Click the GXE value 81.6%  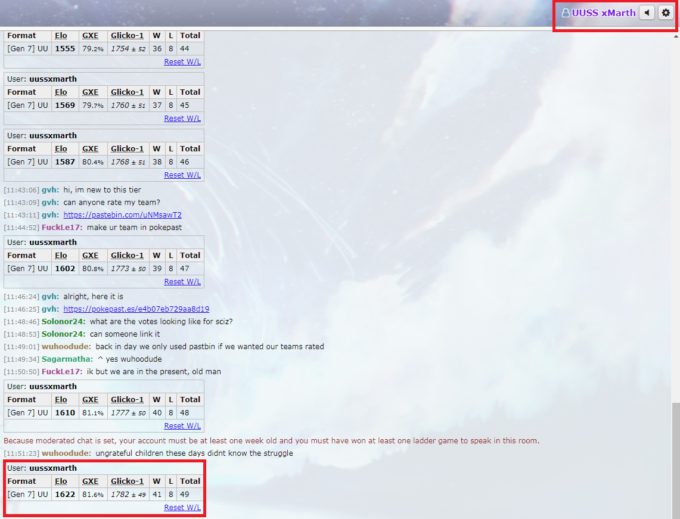click(x=93, y=495)
